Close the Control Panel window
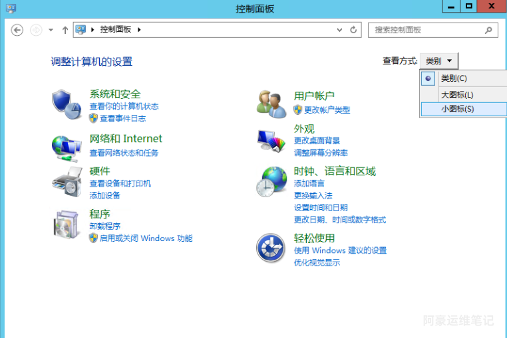The image size is (507, 338). [492, 7]
